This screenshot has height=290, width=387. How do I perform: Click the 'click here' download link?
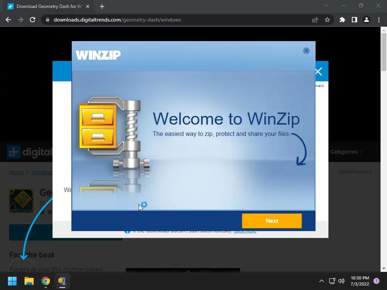(x=245, y=231)
